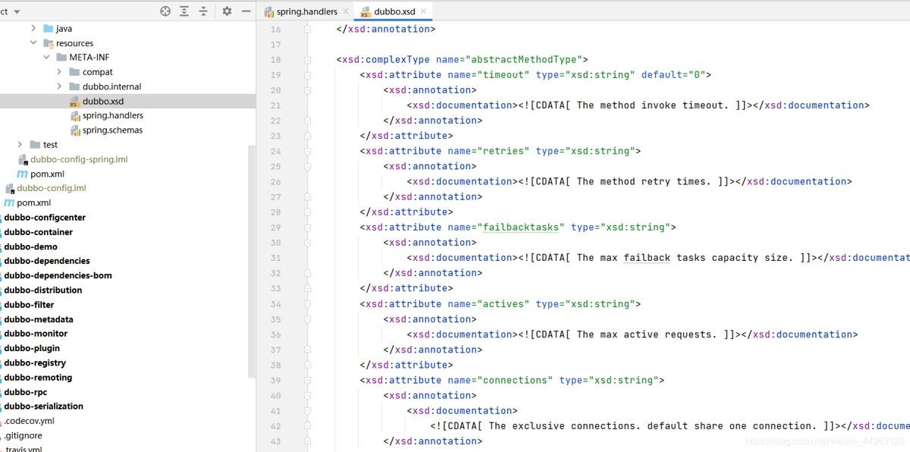Open the .gitignore file
910x452 pixels.
23,435
